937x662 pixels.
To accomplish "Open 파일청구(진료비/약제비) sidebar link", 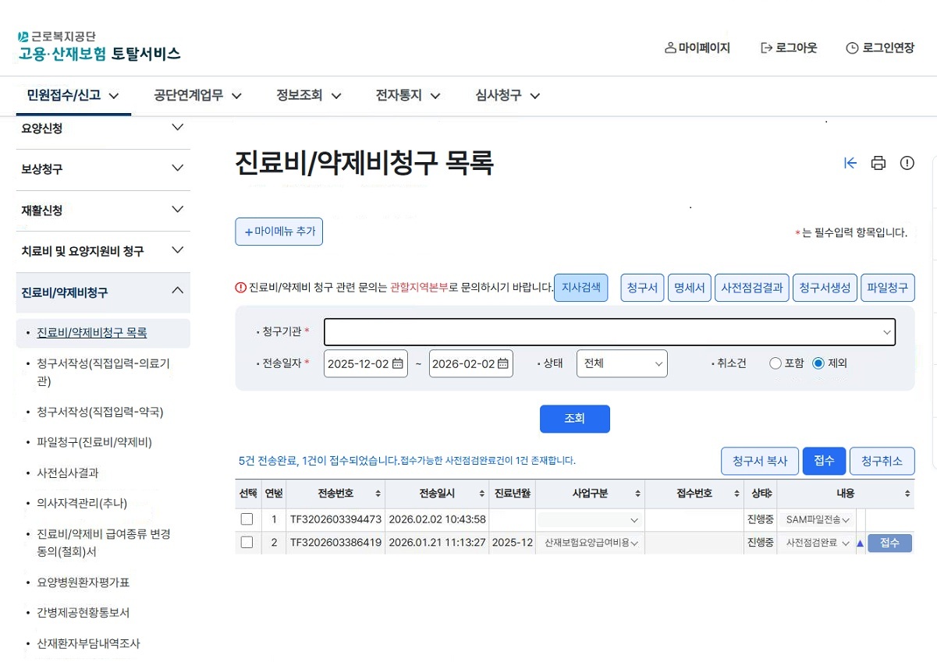I will (x=94, y=442).
